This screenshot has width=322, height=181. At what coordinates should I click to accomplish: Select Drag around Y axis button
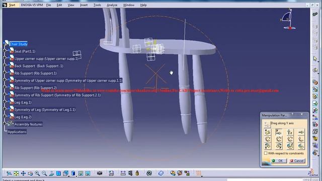click(278, 146)
